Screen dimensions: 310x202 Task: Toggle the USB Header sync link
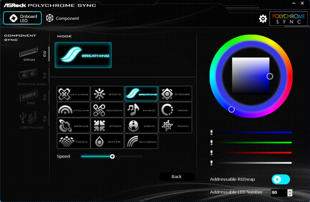45,119
